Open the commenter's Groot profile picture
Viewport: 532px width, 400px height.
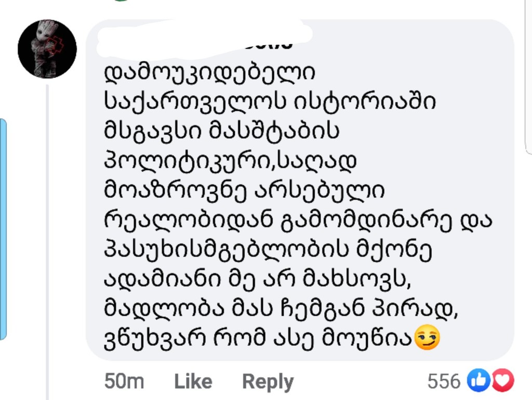pyautogui.click(x=47, y=49)
